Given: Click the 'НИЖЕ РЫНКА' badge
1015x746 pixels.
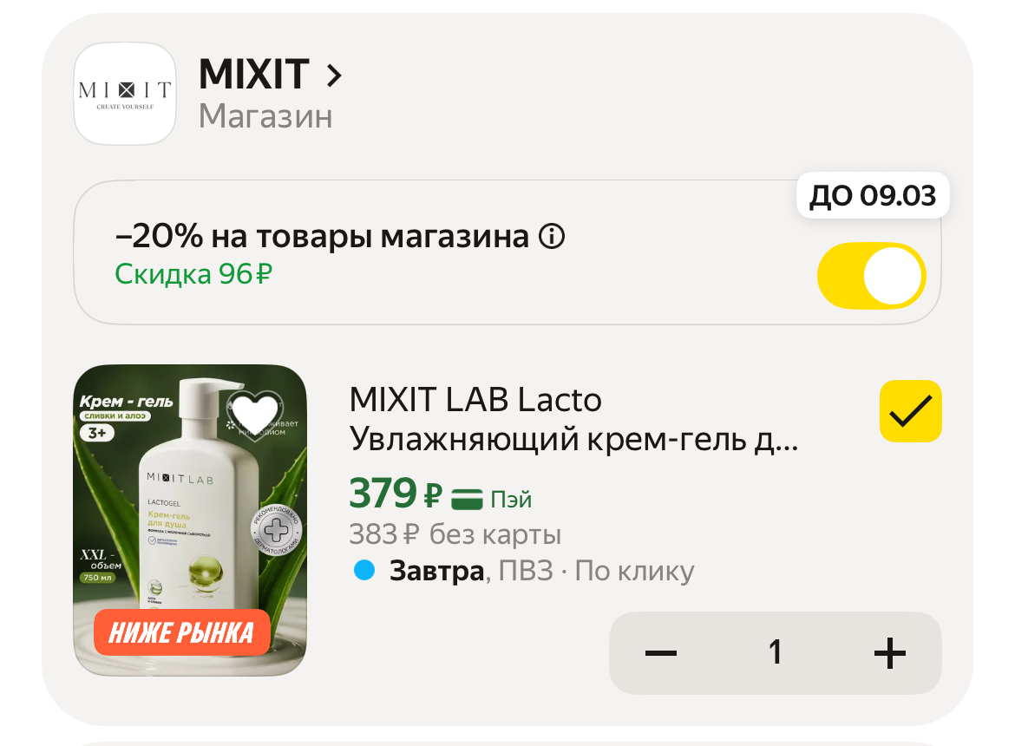Looking at the screenshot, I should pos(180,632).
